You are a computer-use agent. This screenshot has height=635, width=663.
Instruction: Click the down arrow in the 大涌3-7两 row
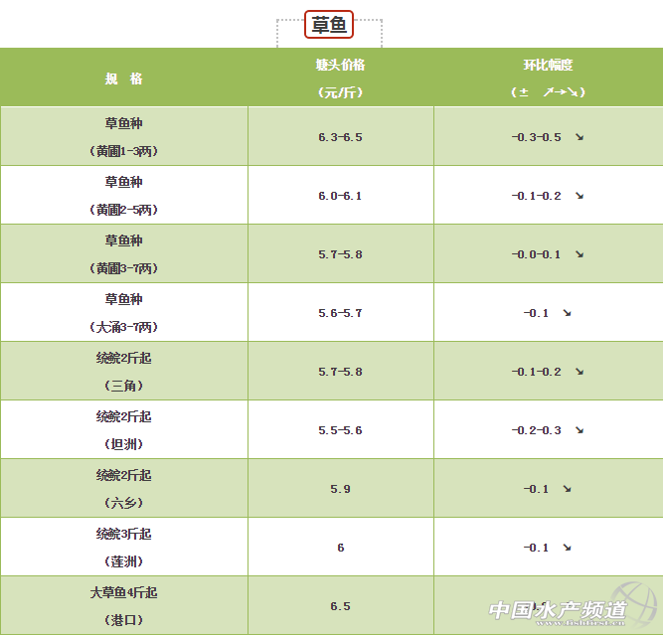[567, 313]
